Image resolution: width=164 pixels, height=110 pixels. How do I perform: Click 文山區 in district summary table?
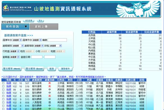tap(92, 69)
